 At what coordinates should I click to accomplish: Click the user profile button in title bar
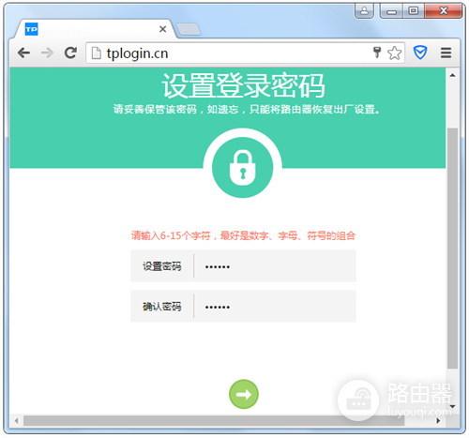(x=364, y=11)
